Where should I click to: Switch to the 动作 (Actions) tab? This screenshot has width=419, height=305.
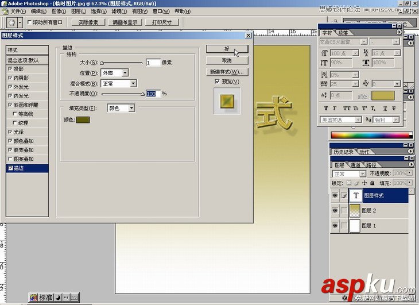coord(364,152)
